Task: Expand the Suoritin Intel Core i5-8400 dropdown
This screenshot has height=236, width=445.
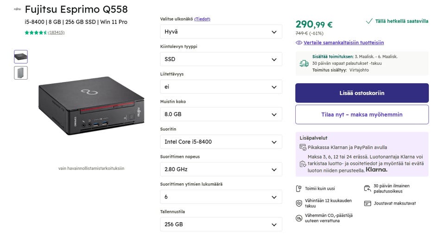Action: pos(221,142)
